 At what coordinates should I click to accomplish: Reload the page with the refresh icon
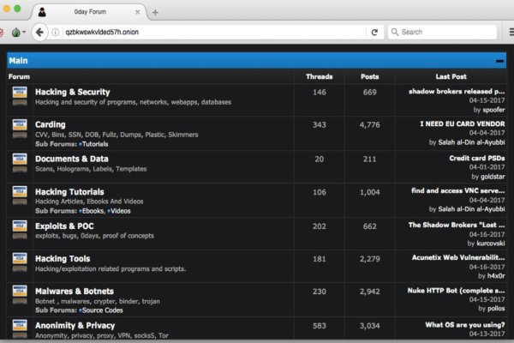(374, 32)
